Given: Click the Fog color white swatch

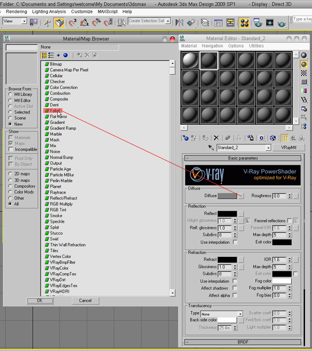Looking at the screenshot, I should tap(282, 281).
